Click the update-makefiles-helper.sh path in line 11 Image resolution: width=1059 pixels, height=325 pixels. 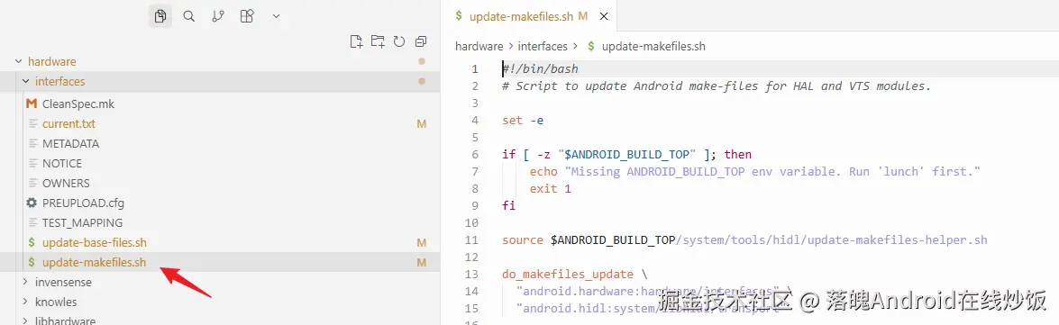point(831,240)
